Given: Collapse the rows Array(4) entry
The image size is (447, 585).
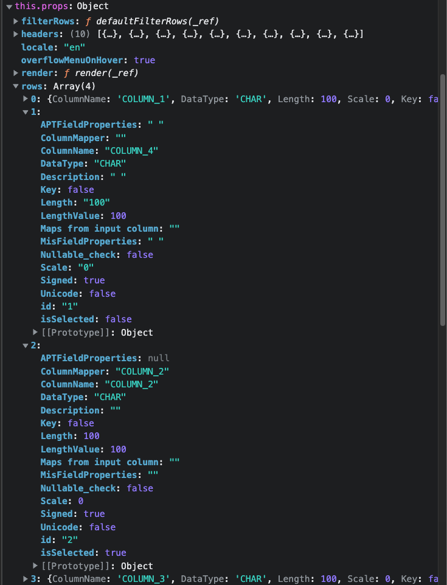Looking at the screenshot, I should coord(16,86).
